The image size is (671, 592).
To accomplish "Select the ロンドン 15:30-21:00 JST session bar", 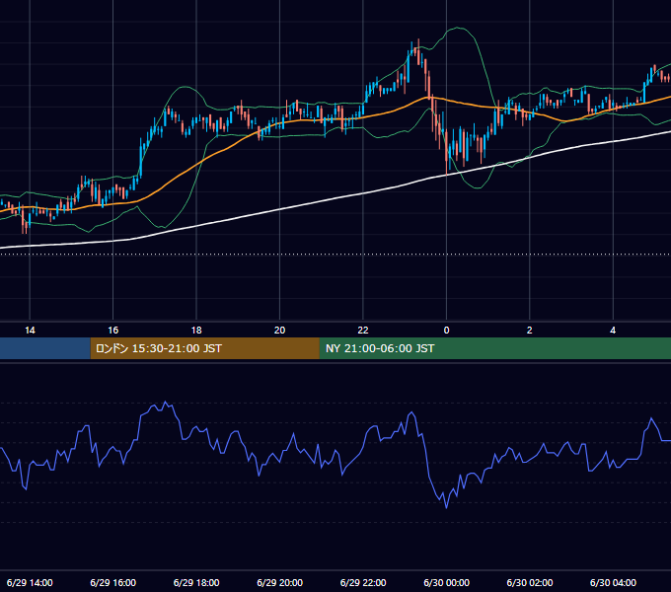I will [x=204, y=348].
